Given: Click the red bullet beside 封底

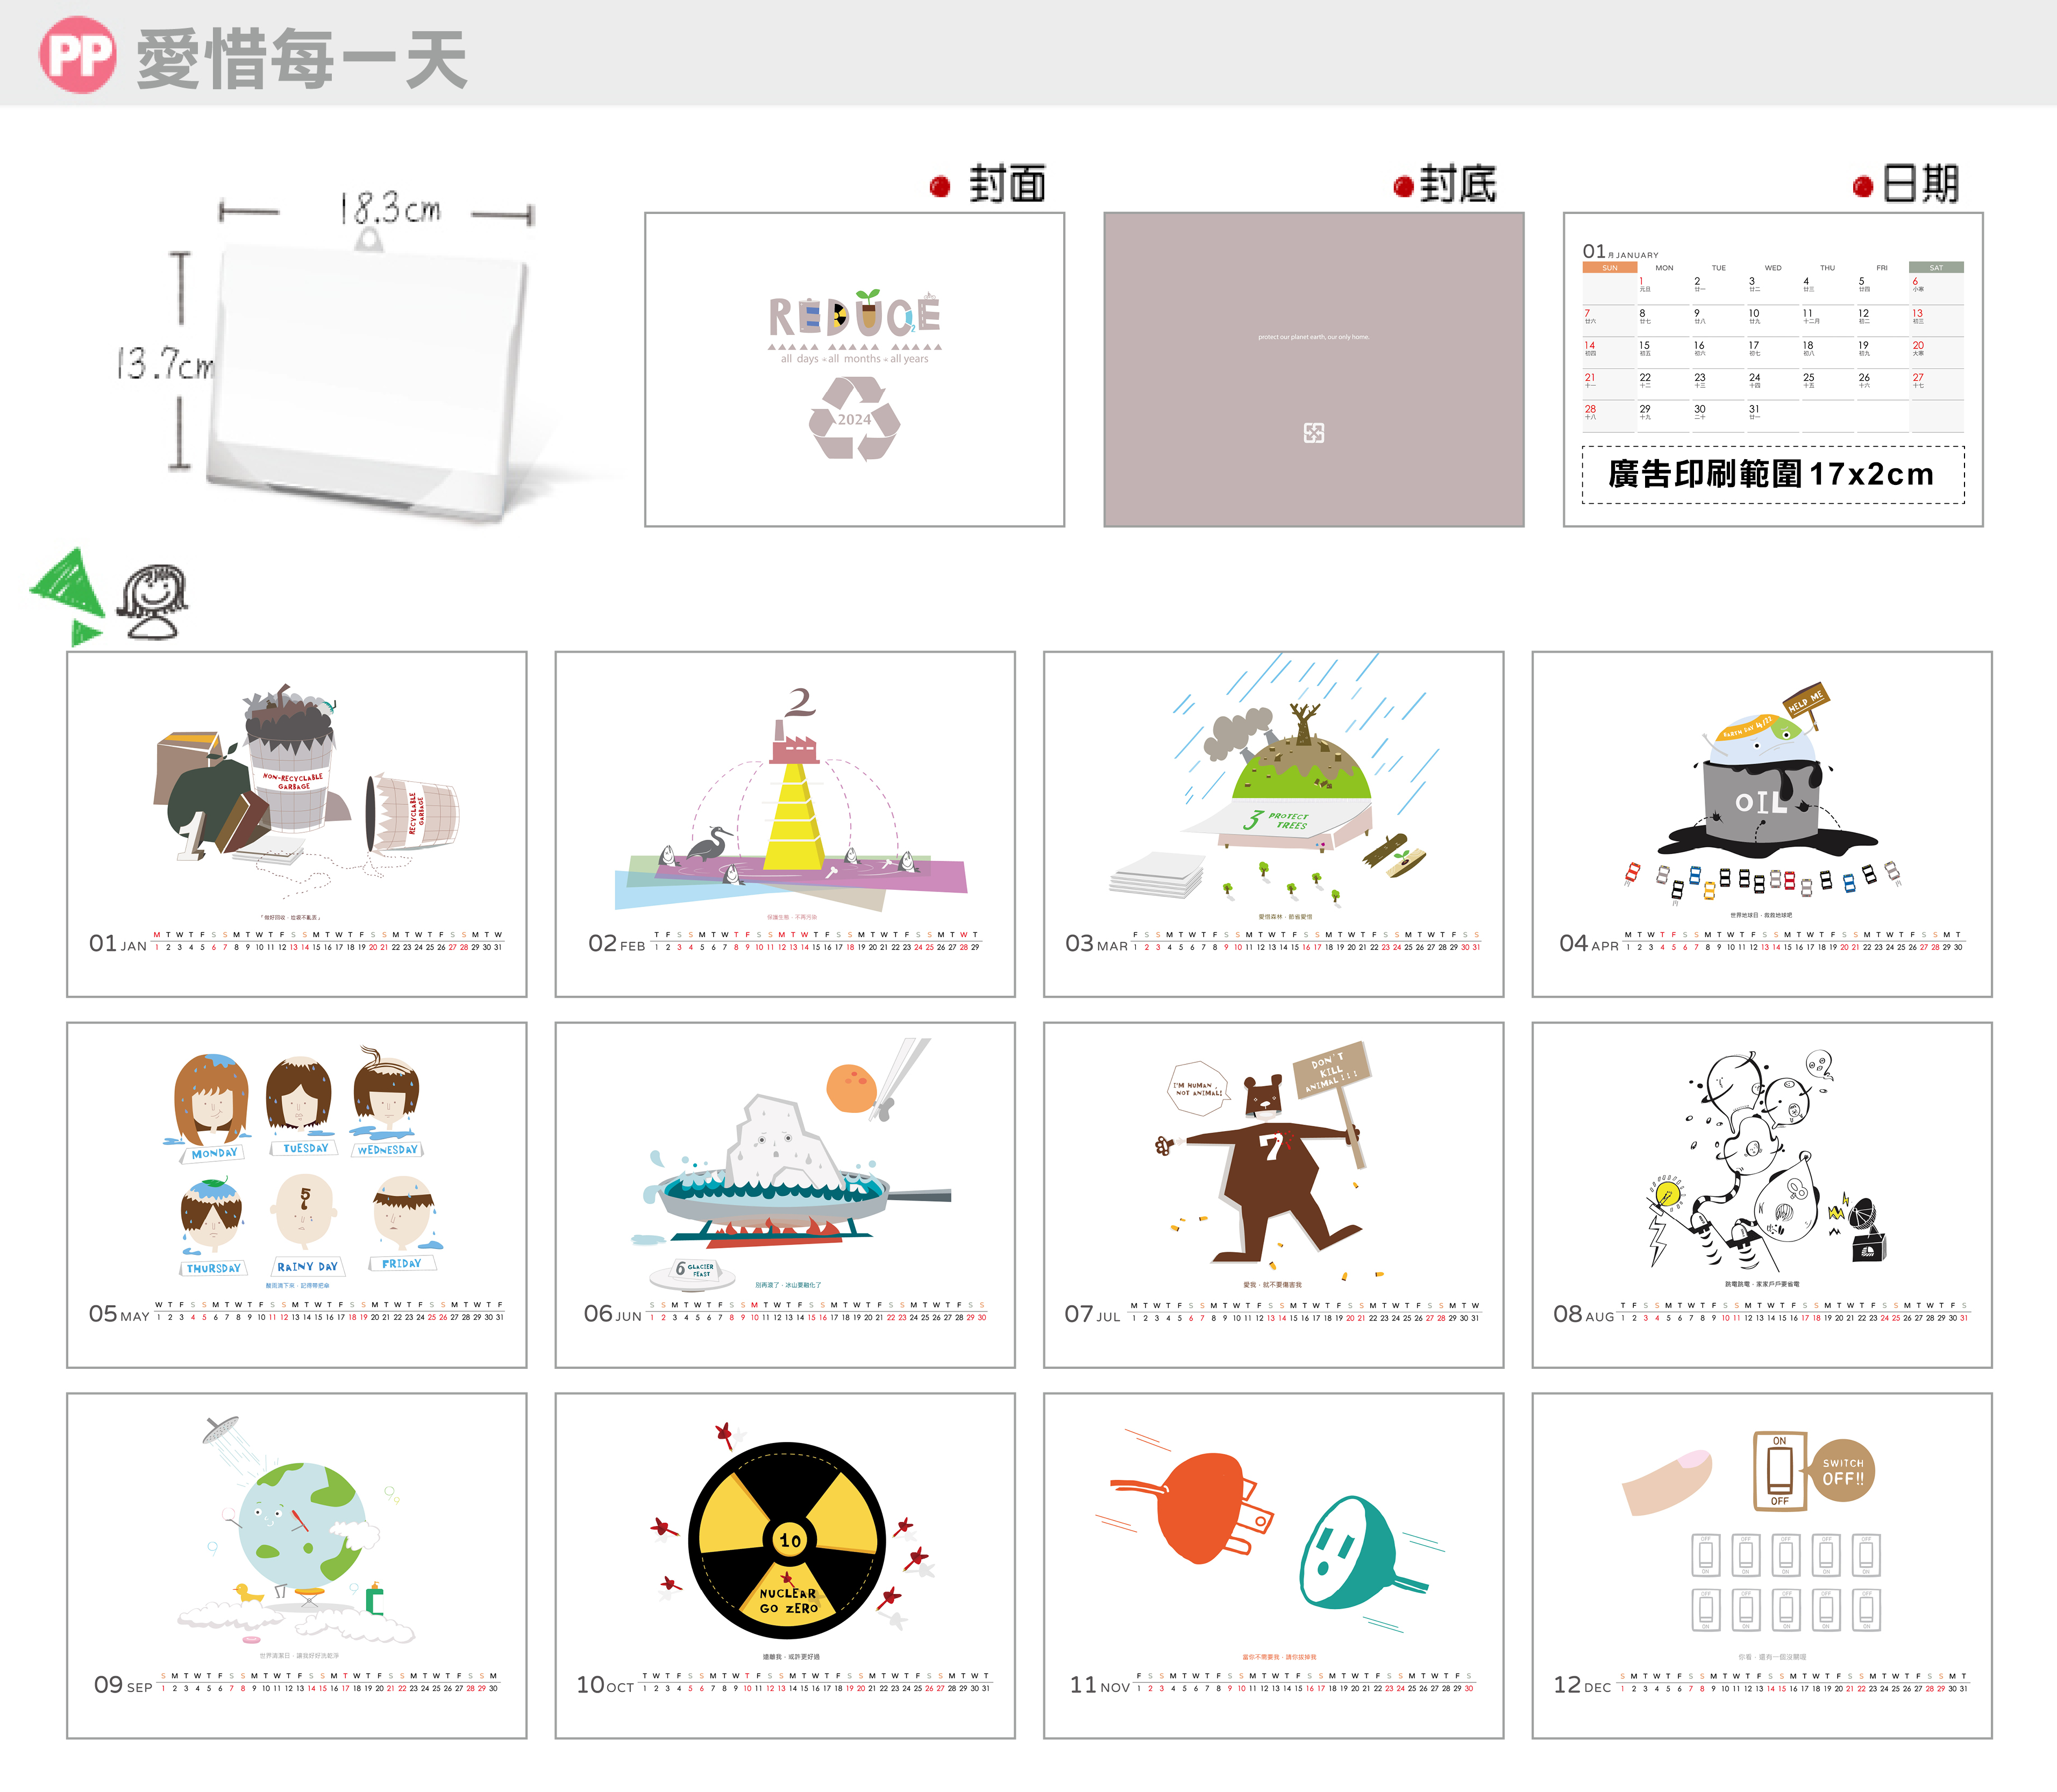Looking at the screenshot, I should tap(1404, 186).
